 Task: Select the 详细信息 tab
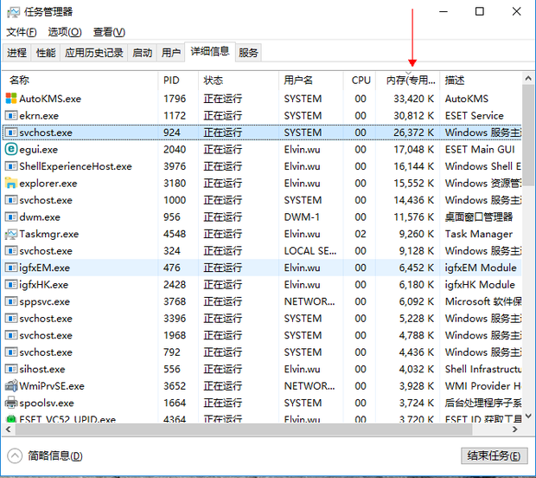point(210,52)
